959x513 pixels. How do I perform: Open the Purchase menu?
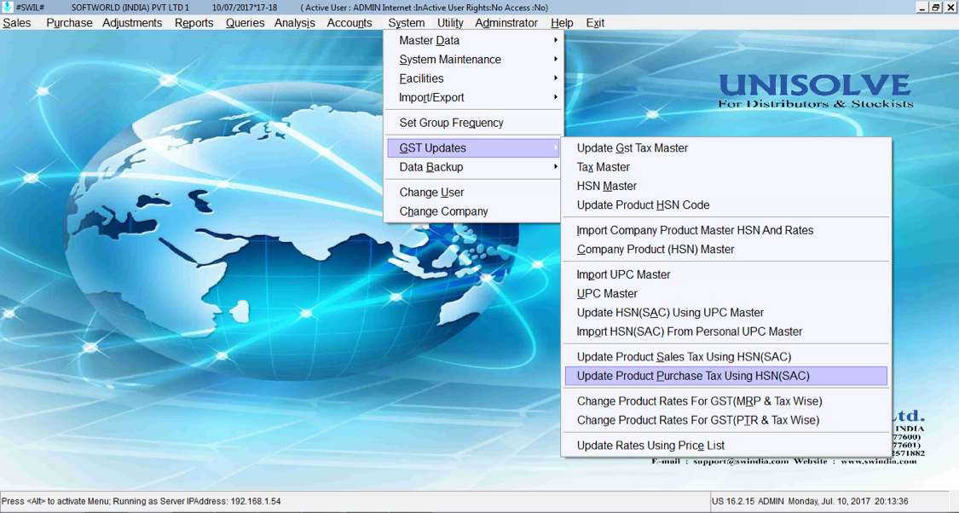[x=69, y=23]
